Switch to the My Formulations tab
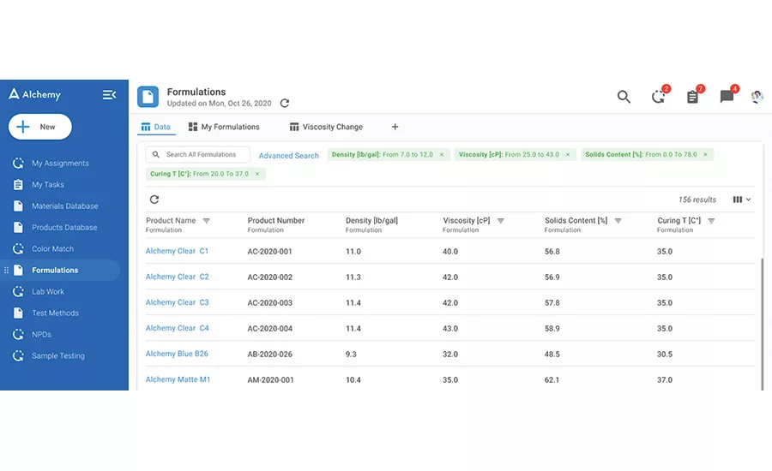Viewport: 772px width, 471px height. 223,127
